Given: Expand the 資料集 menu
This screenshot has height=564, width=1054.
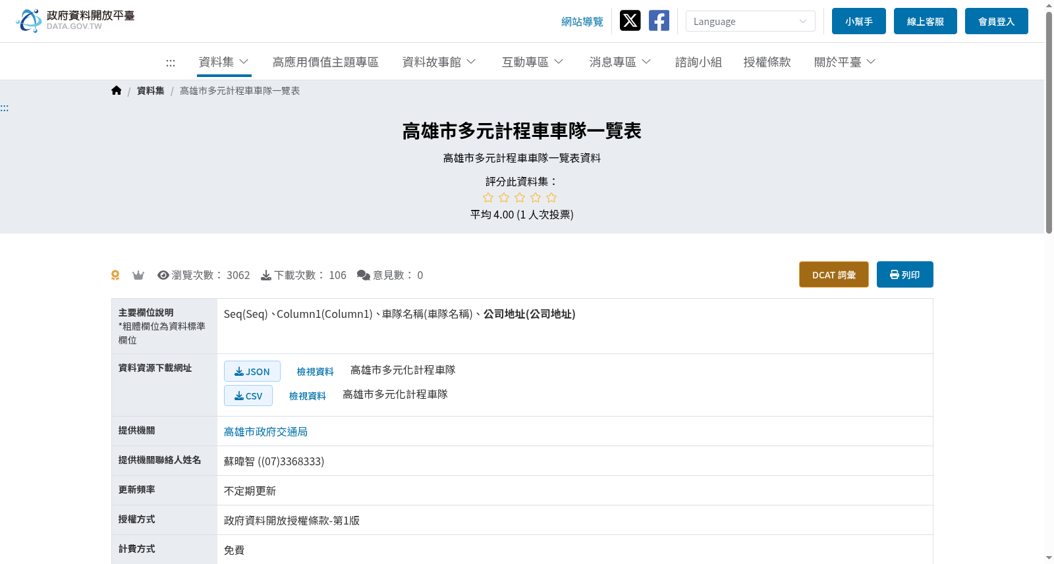Looking at the screenshot, I should pyautogui.click(x=224, y=62).
